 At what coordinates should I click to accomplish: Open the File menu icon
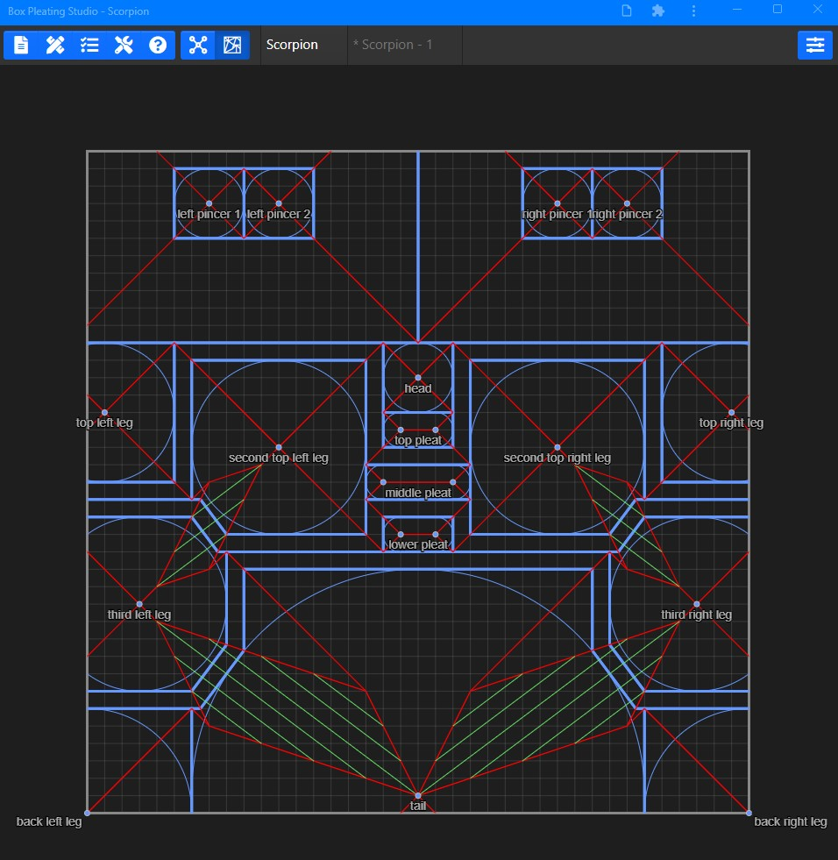point(21,45)
